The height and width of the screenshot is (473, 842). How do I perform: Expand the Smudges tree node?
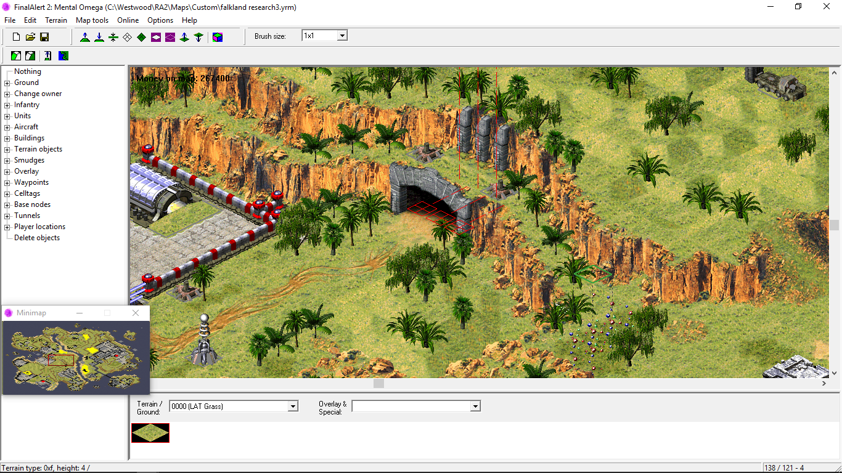tap(7, 160)
